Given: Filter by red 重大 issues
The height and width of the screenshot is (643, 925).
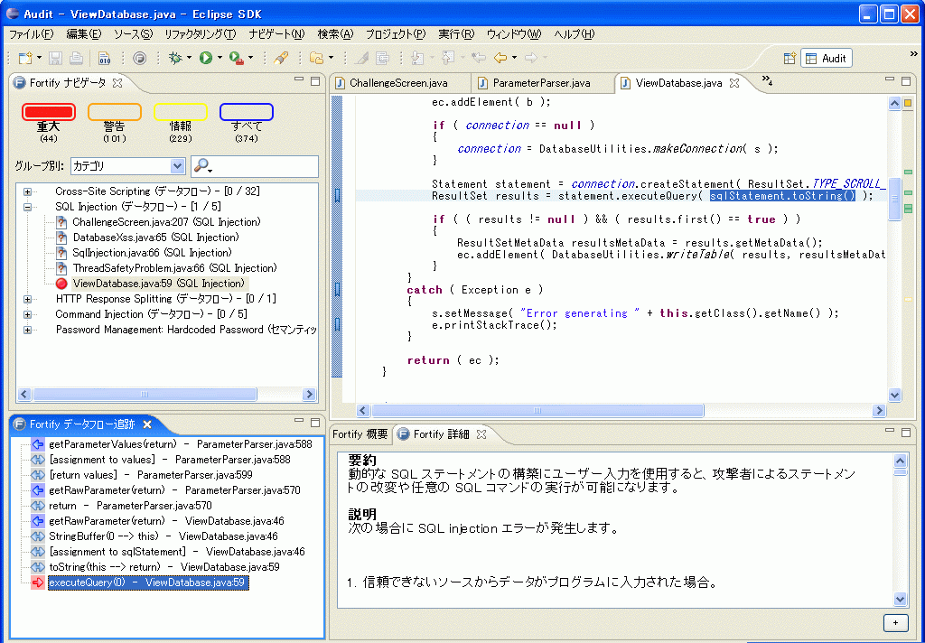Looking at the screenshot, I should pos(49,112).
